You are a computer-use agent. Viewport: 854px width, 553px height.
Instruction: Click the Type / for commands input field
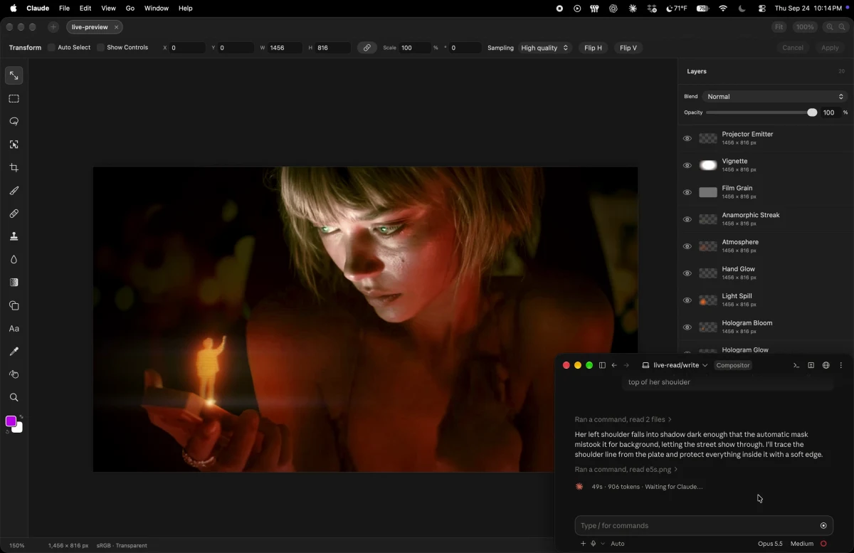(x=697, y=526)
